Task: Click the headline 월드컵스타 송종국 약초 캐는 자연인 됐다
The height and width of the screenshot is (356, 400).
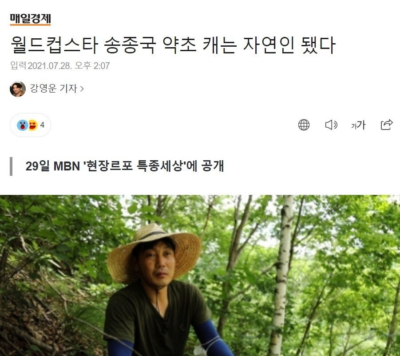Action: click(x=173, y=45)
